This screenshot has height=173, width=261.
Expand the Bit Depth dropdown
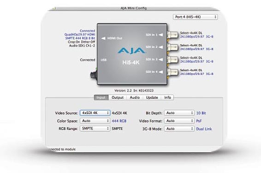179,113
